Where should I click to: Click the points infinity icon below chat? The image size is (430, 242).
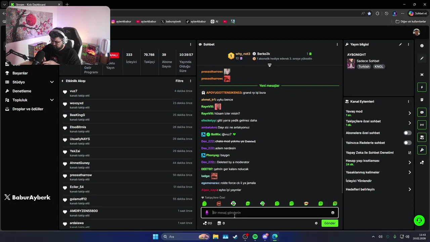(208, 223)
